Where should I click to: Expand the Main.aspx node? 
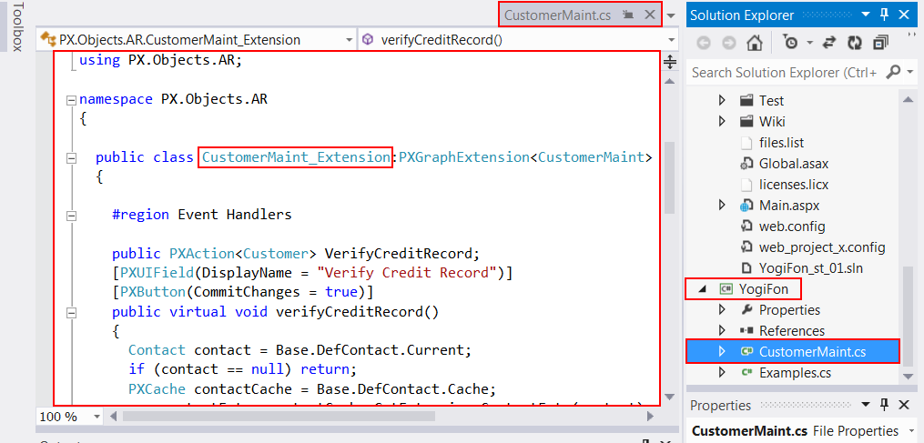click(x=723, y=206)
